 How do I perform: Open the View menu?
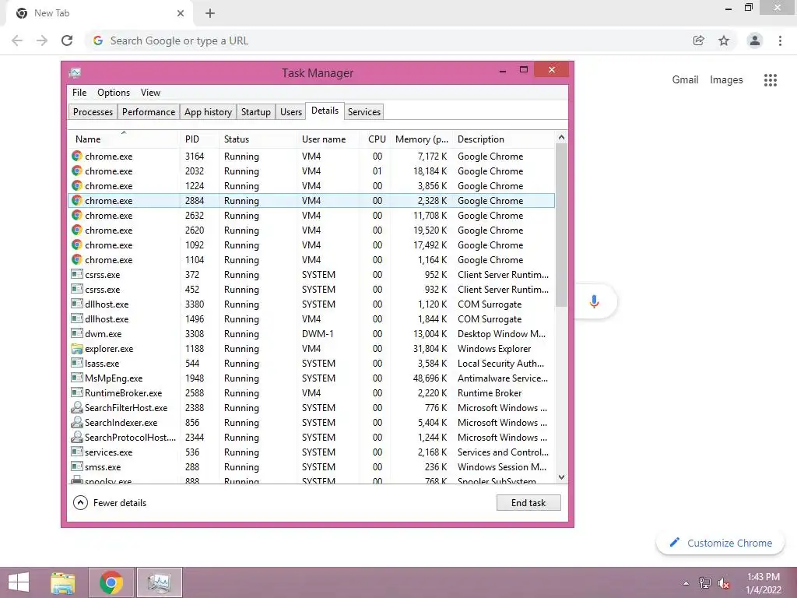[x=150, y=93]
